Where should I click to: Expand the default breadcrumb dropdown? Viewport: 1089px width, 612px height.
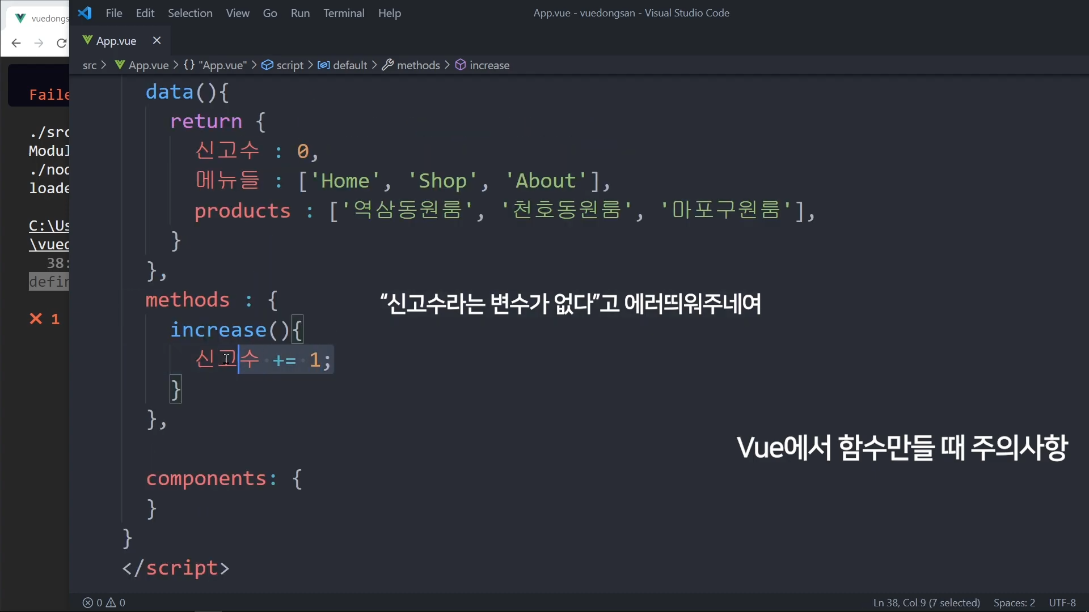pos(349,65)
